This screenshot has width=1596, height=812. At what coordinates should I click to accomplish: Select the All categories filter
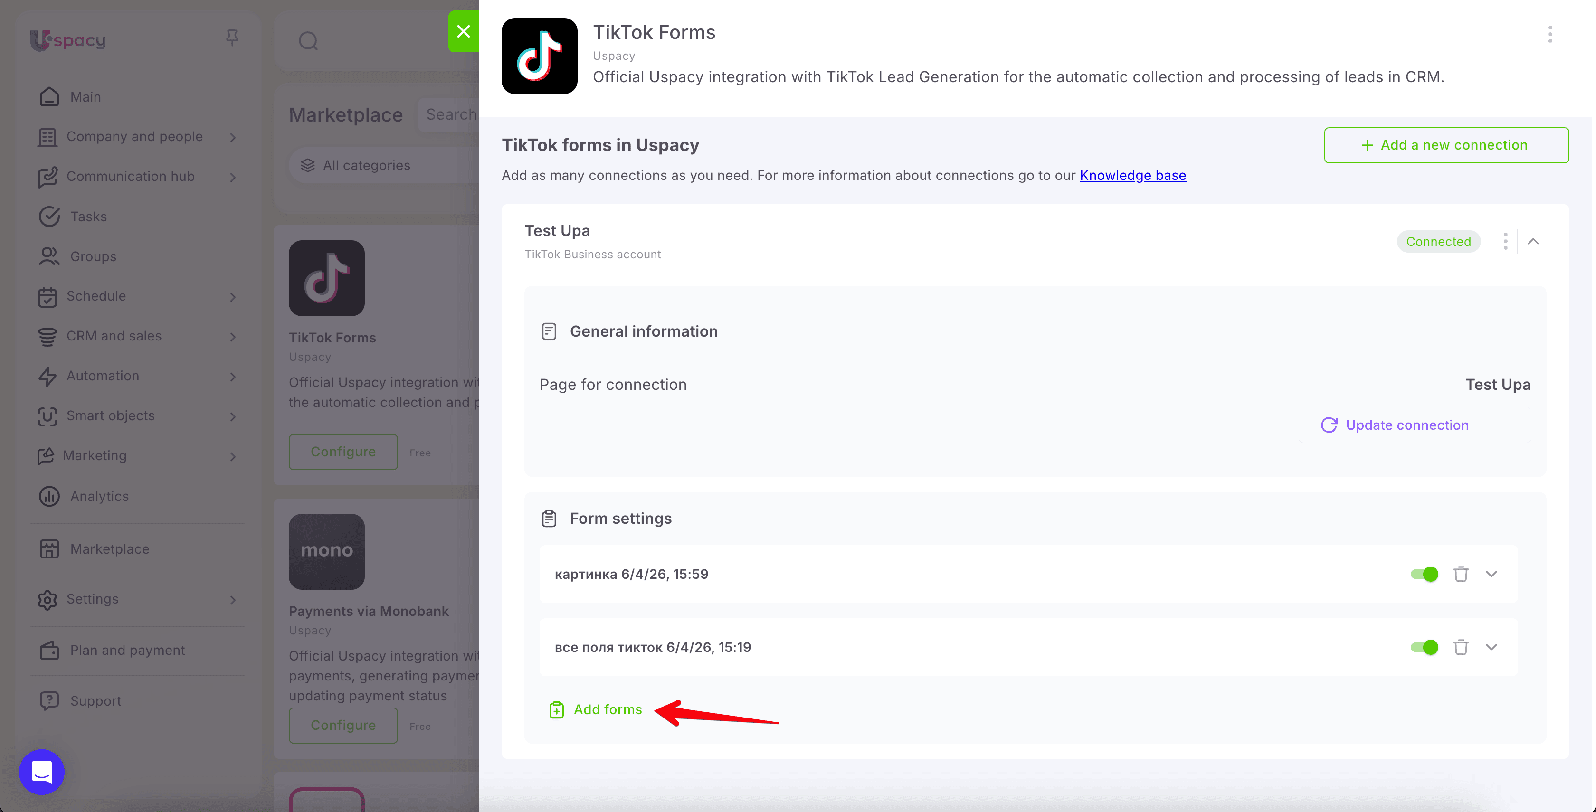pyautogui.click(x=383, y=165)
